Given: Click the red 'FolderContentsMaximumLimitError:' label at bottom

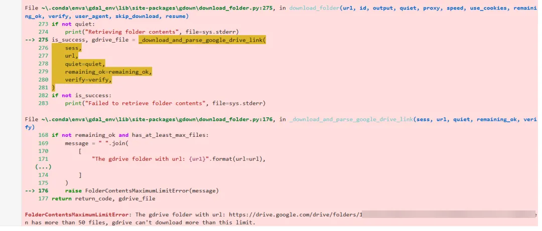Looking at the screenshot, I should [78, 215].
